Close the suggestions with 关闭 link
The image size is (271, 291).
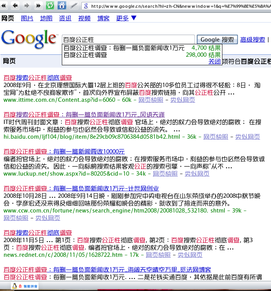pyautogui.click(x=215, y=61)
